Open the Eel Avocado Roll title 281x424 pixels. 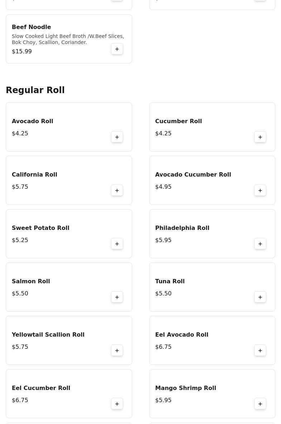coord(181,335)
